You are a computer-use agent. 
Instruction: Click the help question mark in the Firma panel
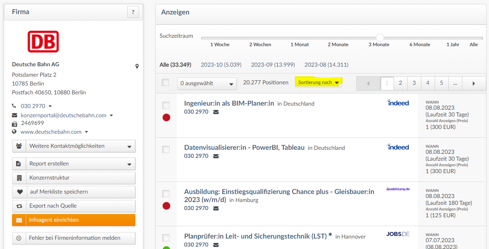[x=133, y=12]
